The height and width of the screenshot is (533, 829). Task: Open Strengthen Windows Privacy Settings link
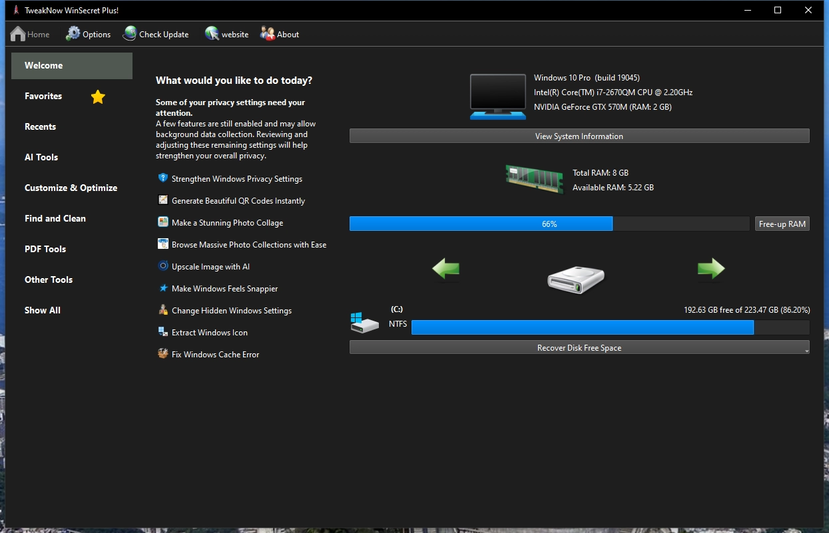click(x=237, y=179)
